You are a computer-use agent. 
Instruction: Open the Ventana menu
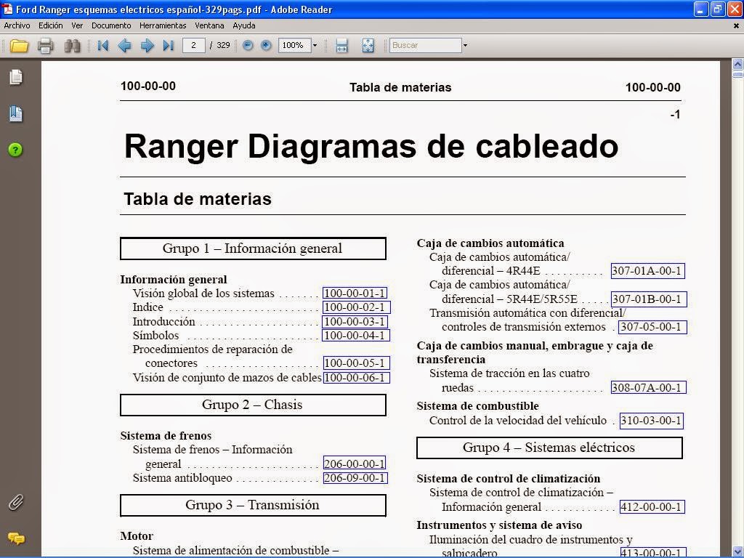click(x=209, y=25)
